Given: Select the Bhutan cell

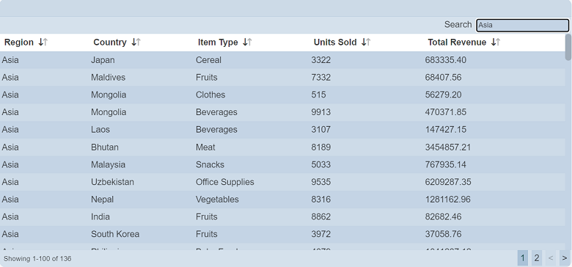Looking at the screenshot, I should (x=105, y=147).
